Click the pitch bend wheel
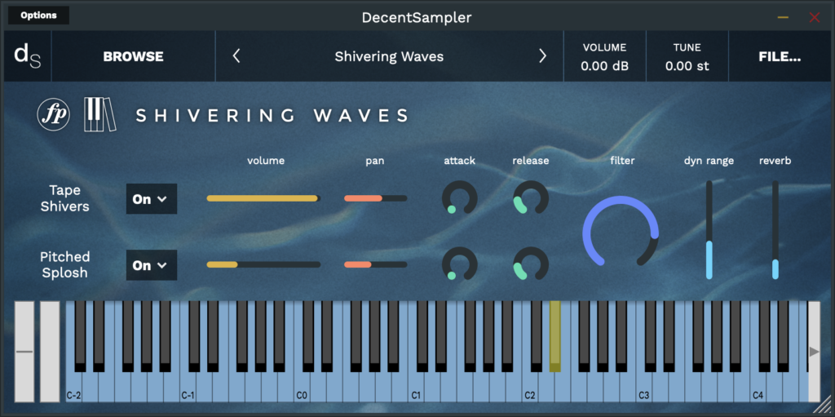Screen dimensions: 835x417 point(24,352)
